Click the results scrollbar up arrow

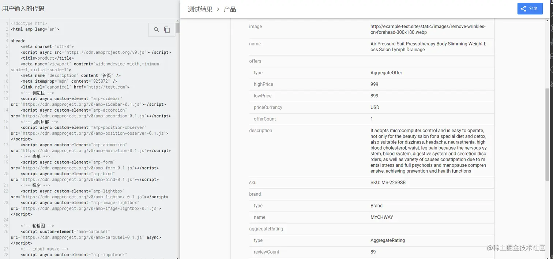tap(548, 20)
